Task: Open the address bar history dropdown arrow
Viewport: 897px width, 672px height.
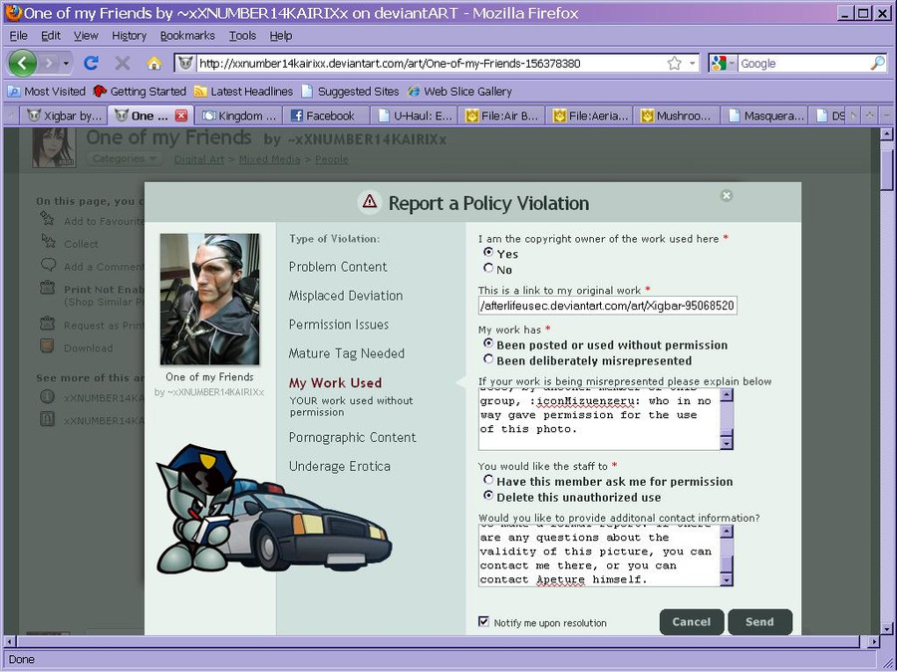Action: pyautogui.click(x=693, y=63)
